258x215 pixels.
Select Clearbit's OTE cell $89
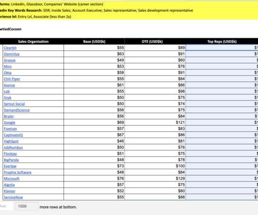pos(155,48)
